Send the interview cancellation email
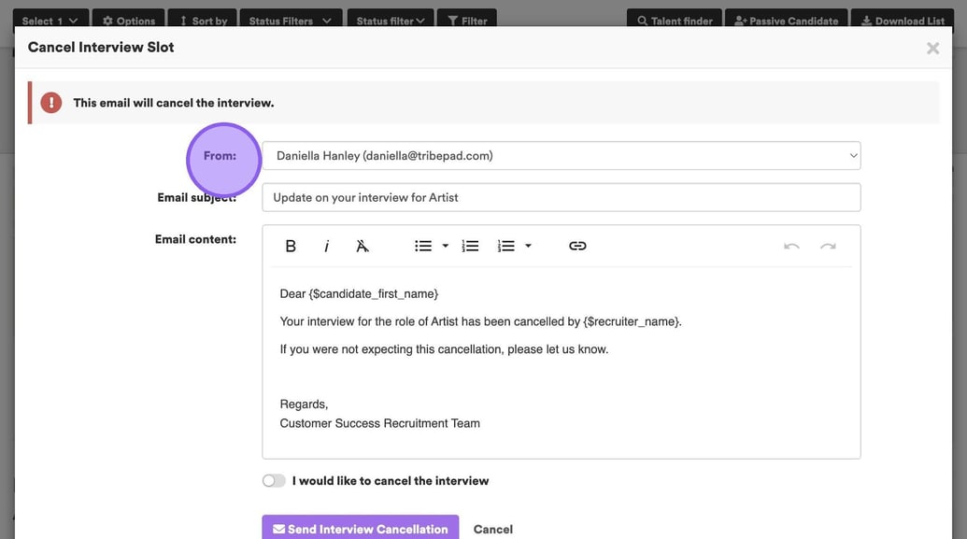 [x=360, y=528]
